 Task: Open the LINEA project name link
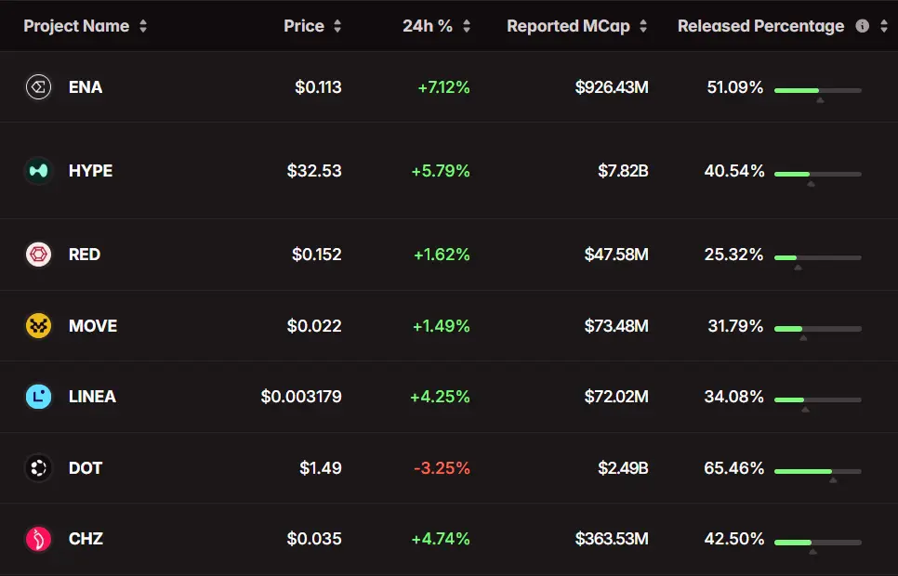[92, 397]
